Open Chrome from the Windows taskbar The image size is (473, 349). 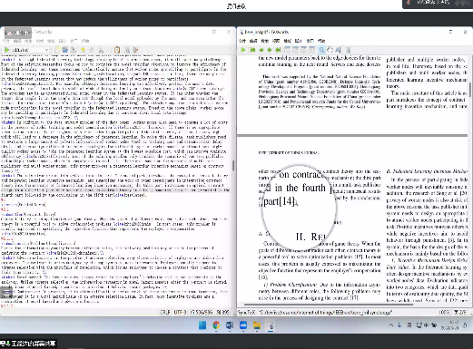coord(216,325)
